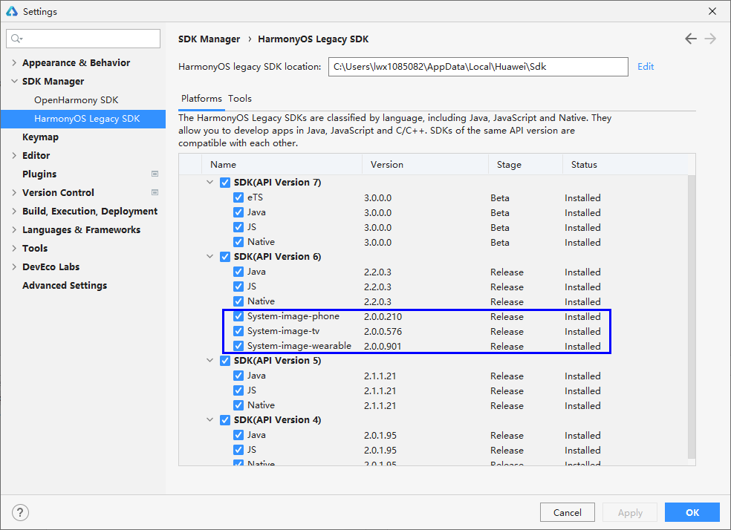Click the forward navigation arrow icon
This screenshot has height=530, width=731.
coord(710,39)
